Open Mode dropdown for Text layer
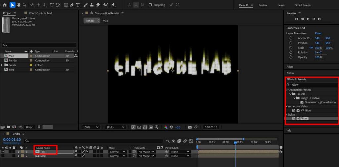 [118, 152]
